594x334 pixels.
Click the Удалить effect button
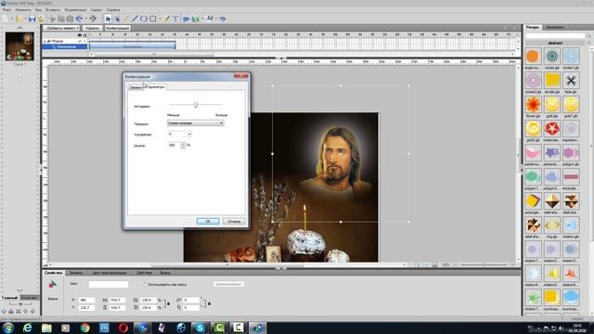pos(92,28)
